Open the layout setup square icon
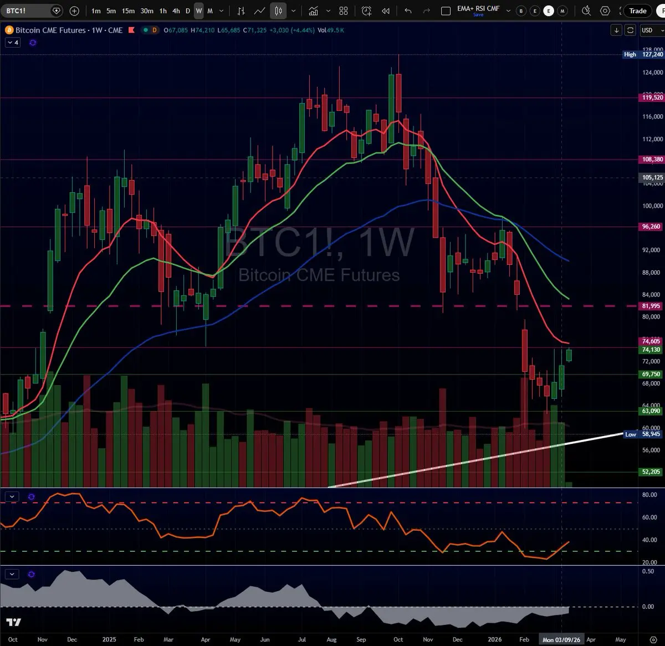Screen dimensions: 665x646 446,11
